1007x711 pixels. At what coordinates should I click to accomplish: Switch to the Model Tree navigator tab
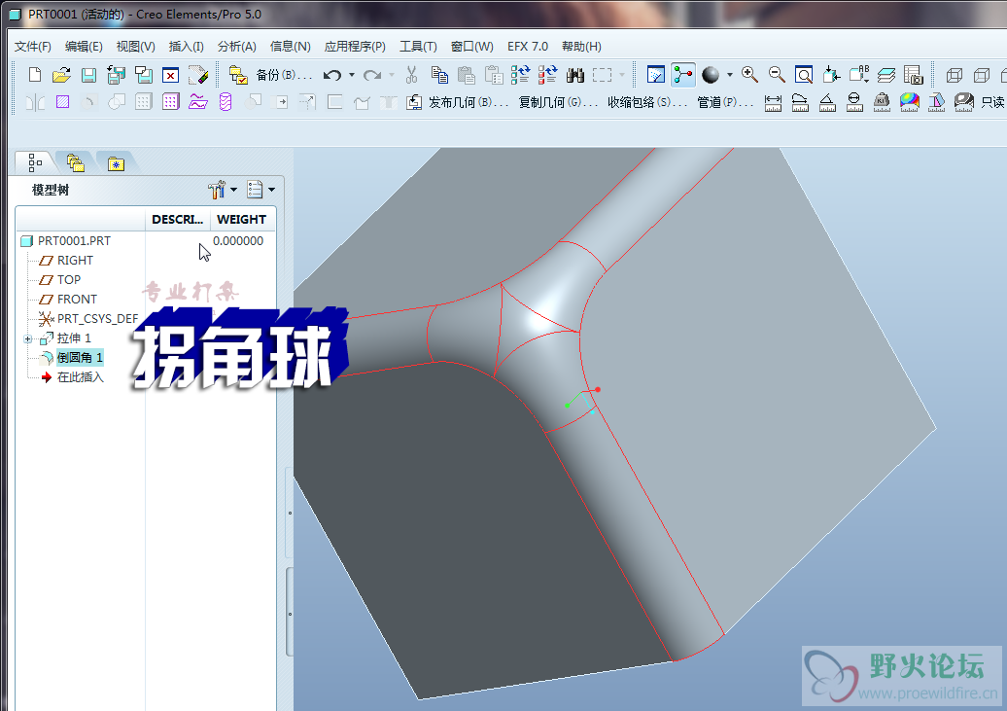click(x=35, y=163)
